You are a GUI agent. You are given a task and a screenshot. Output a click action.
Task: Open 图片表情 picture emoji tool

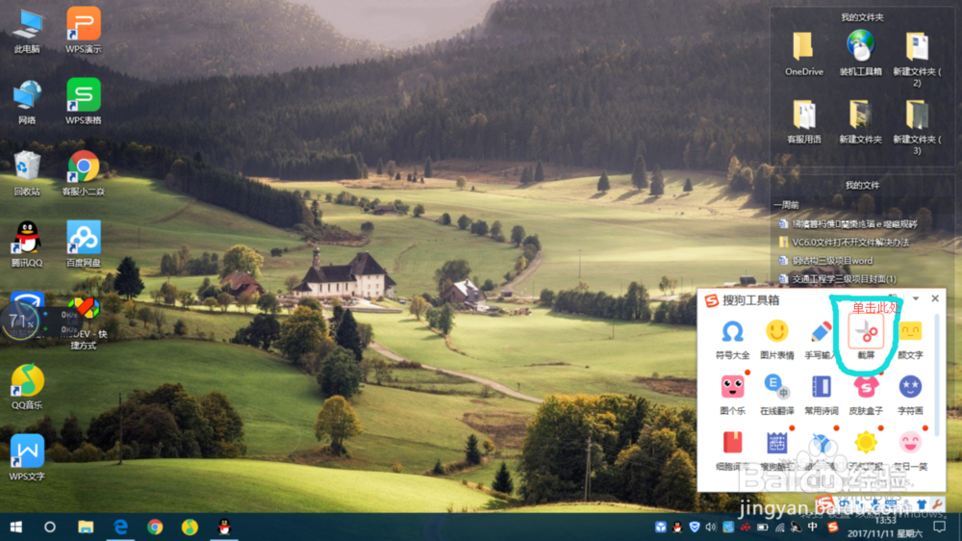[776, 339]
